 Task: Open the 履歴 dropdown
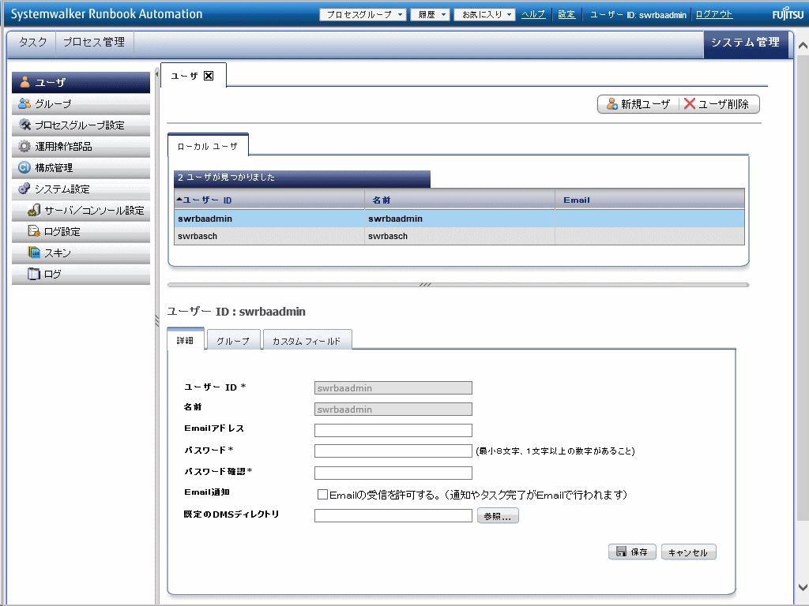click(431, 14)
